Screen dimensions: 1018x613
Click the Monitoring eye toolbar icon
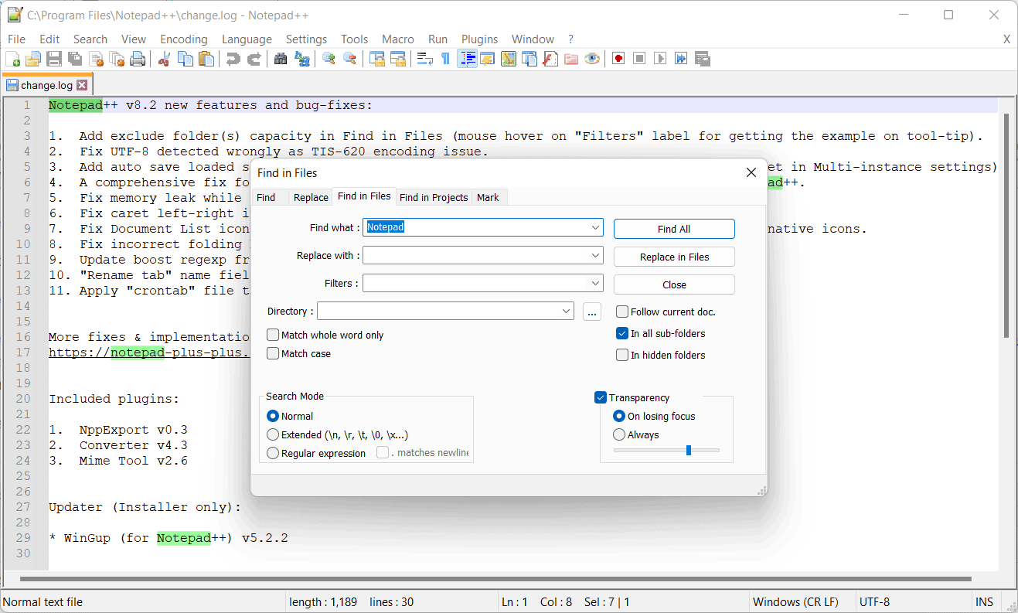592,59
